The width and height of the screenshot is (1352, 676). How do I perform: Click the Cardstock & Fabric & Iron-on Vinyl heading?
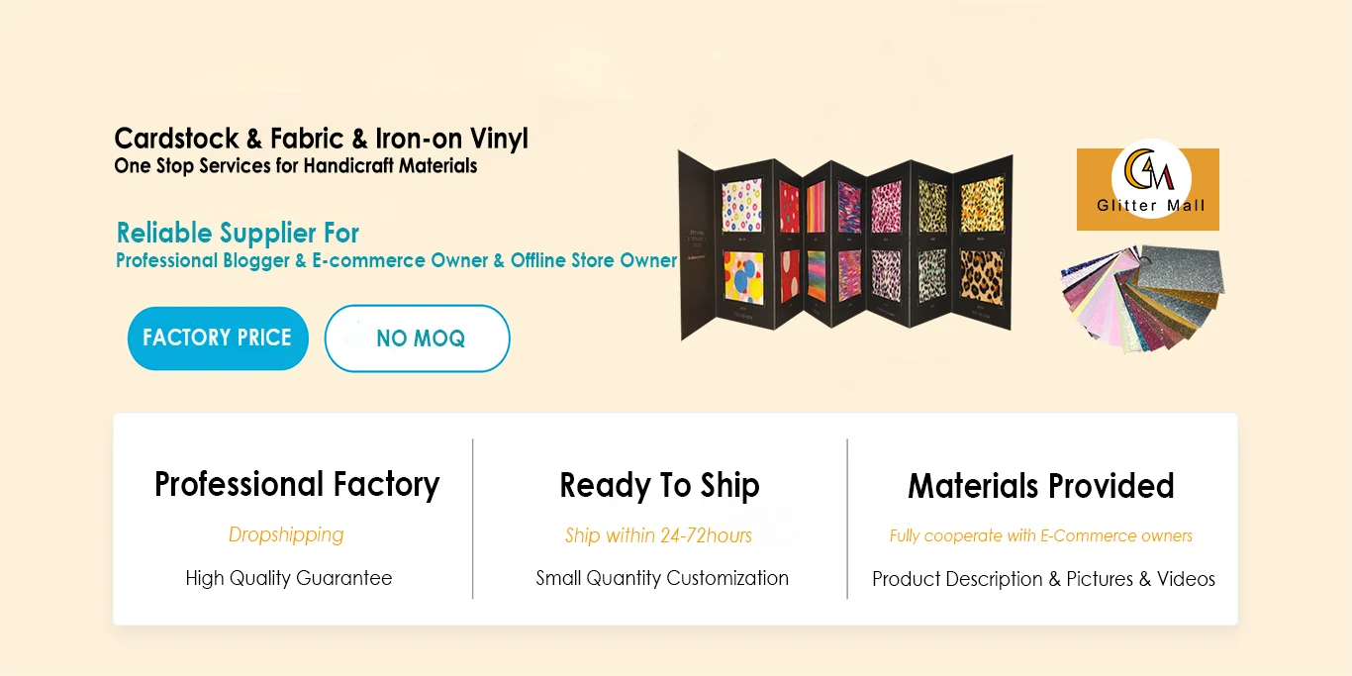[x=321, y=139]
